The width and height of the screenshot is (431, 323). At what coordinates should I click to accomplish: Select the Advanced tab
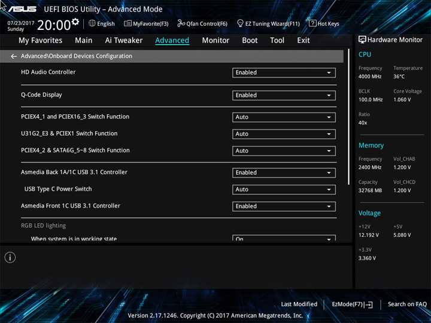tap(172, 41)
